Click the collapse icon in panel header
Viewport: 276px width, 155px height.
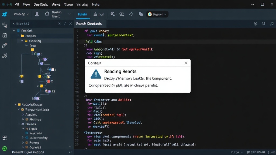(x=60, y=24)
